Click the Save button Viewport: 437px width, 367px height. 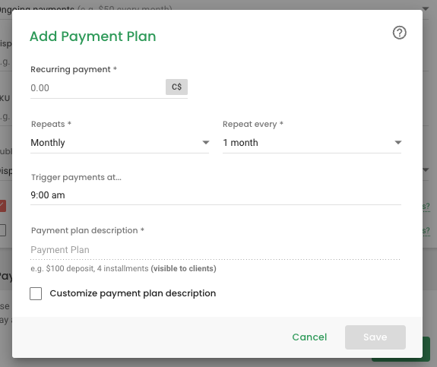point(375,337)
